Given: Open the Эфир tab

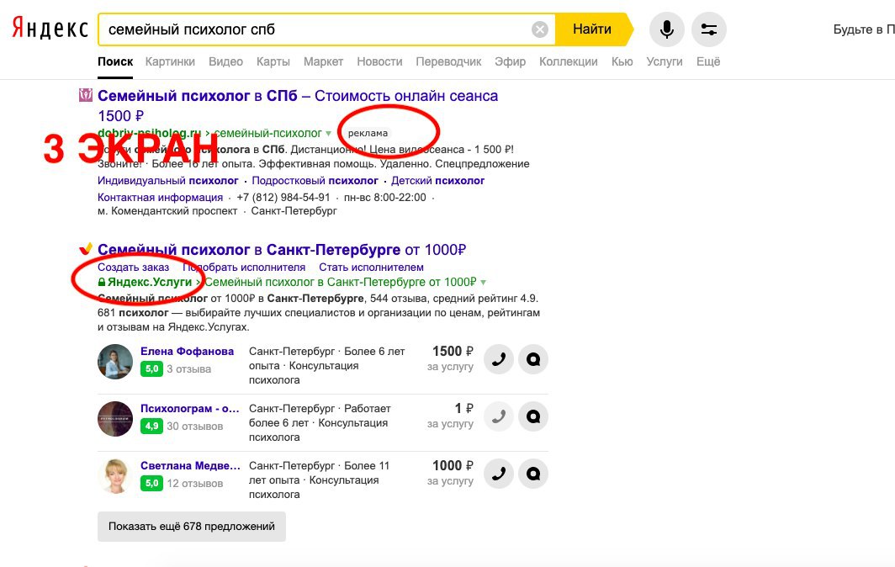Looking at the screenshot, I should tap(510, 61).
